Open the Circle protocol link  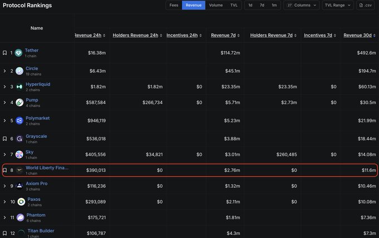(x=32, y=68)
